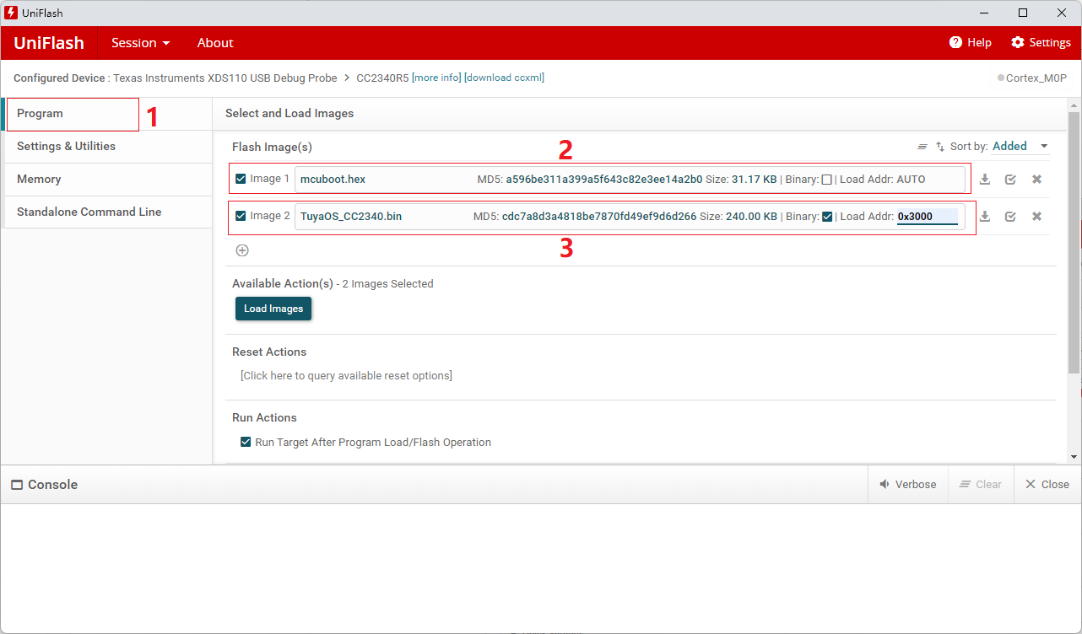The width and height of the screenshot is (1082, 634).
Task: Click the UniFlash logo title
Action: 49,43
